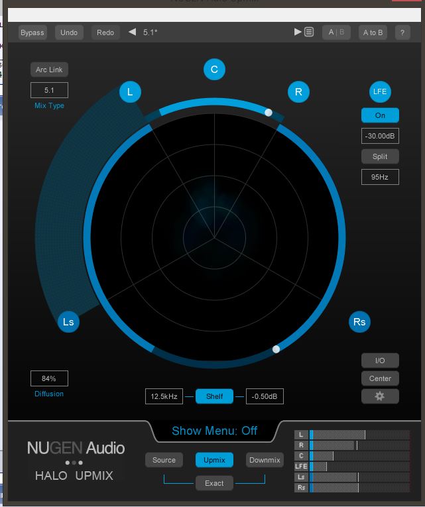
Task: Open the 5.1 Mix Type dropdown
Action: 49,90
